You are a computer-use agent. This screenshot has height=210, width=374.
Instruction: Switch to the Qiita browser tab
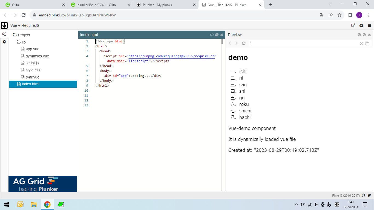pyautogui.click(x=34, y=5)
